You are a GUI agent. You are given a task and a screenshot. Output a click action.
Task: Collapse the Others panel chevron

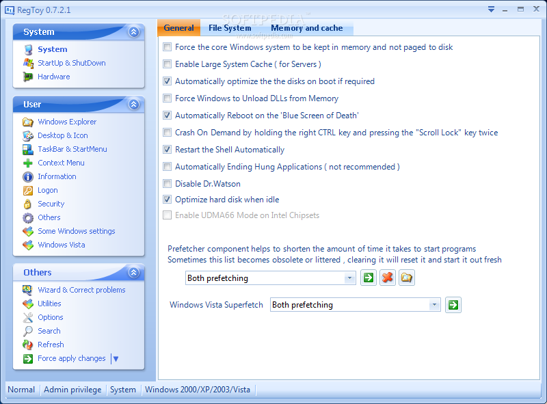[x=134, y=273]
